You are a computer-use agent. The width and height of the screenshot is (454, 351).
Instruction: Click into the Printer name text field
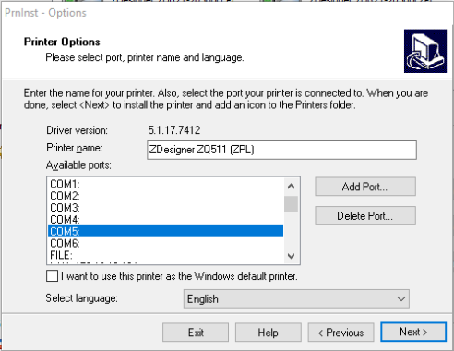[x=281, y=150]
